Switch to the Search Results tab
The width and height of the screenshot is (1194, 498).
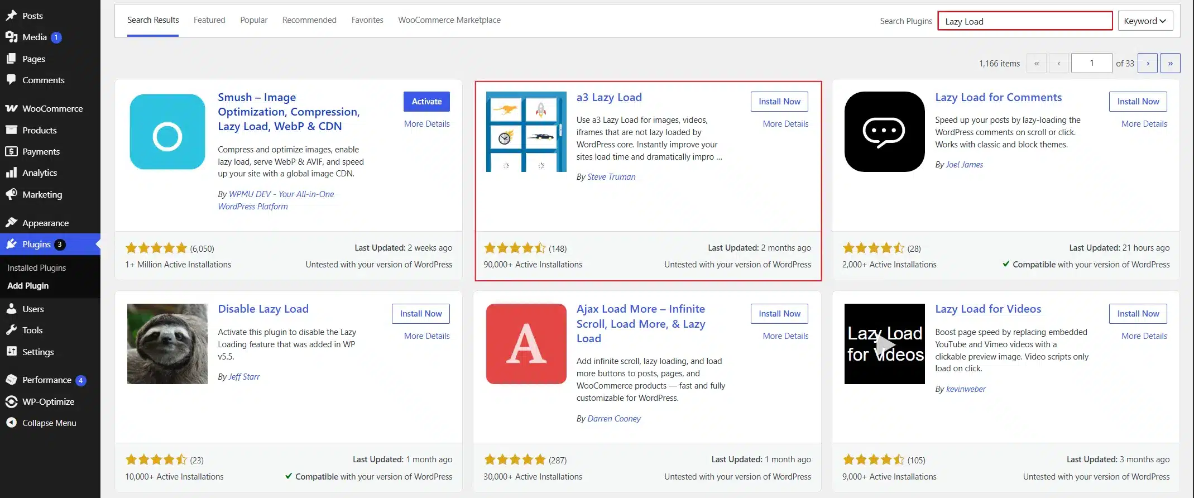click(x=153, y=20)
